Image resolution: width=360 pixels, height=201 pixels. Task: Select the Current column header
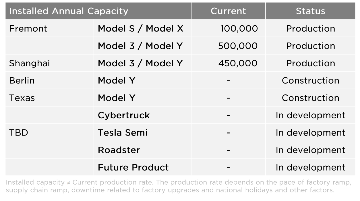[x=228, y=11]
